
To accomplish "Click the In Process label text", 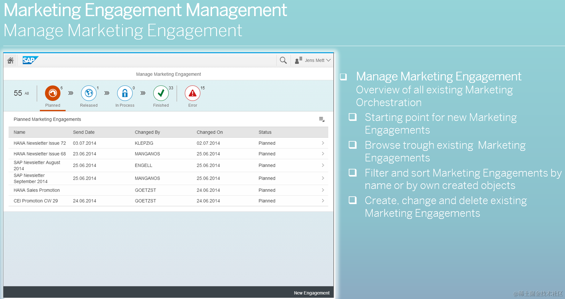I will pos(125,105).
